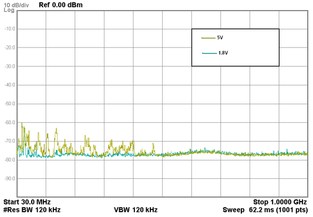Click the -60.0 axis label
This screenshot has height=217, width=313.
coord(10,122)
